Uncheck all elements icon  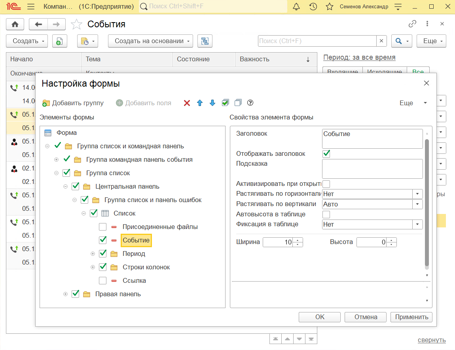click(x=238, y=103)
